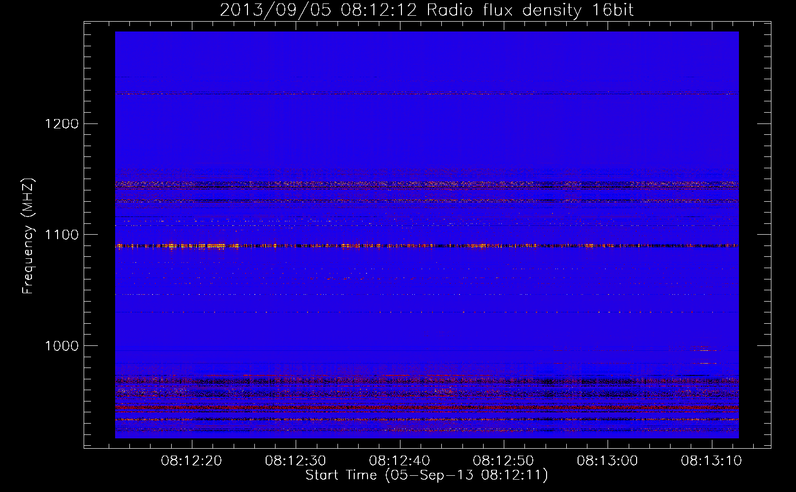Click the bright emission band near 1090 MHz
796x492 pixels.
pos(427,246)
